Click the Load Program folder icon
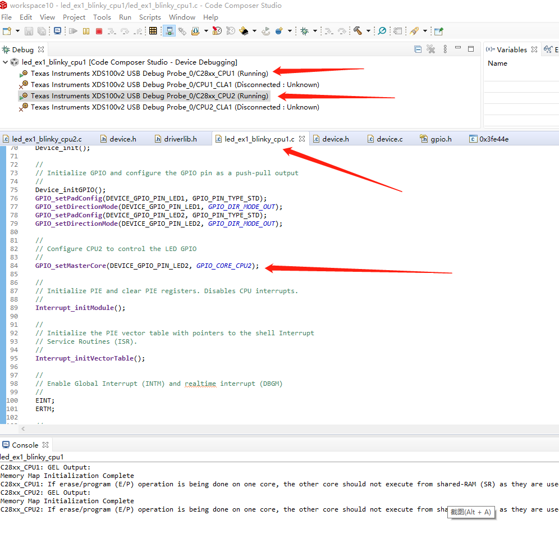Viewport: 559px width, 538px height. [195, 31]
